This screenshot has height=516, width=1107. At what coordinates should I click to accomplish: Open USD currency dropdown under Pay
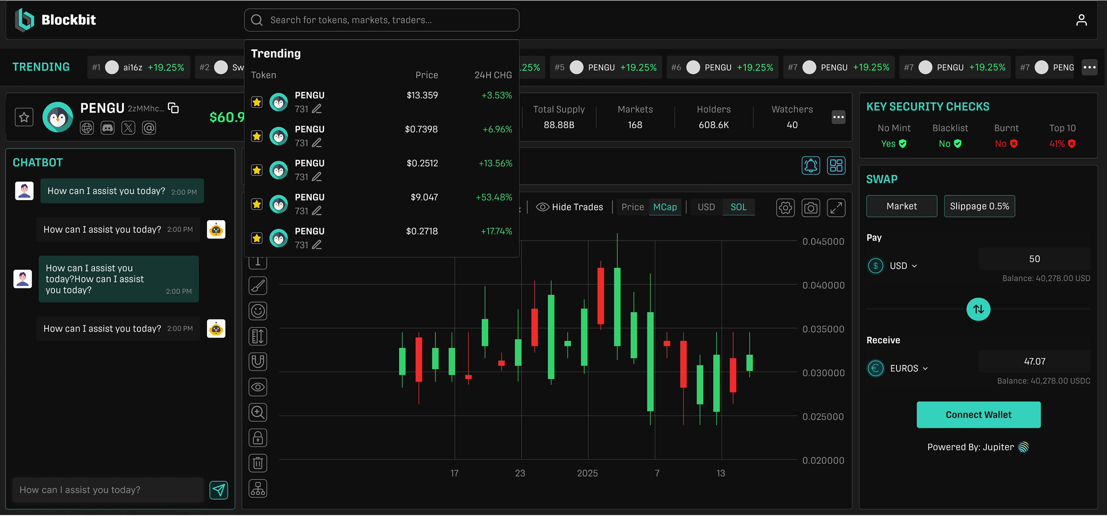point(903,266)
